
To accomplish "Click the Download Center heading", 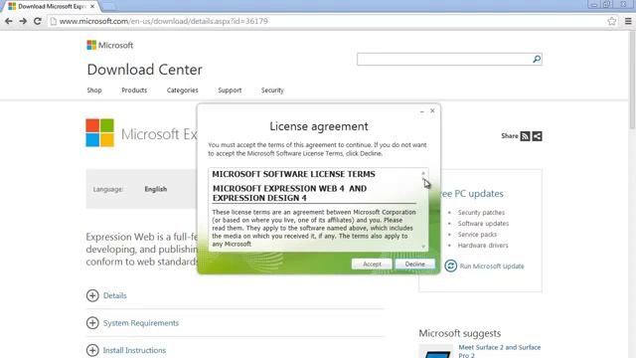I will (145, 70).
